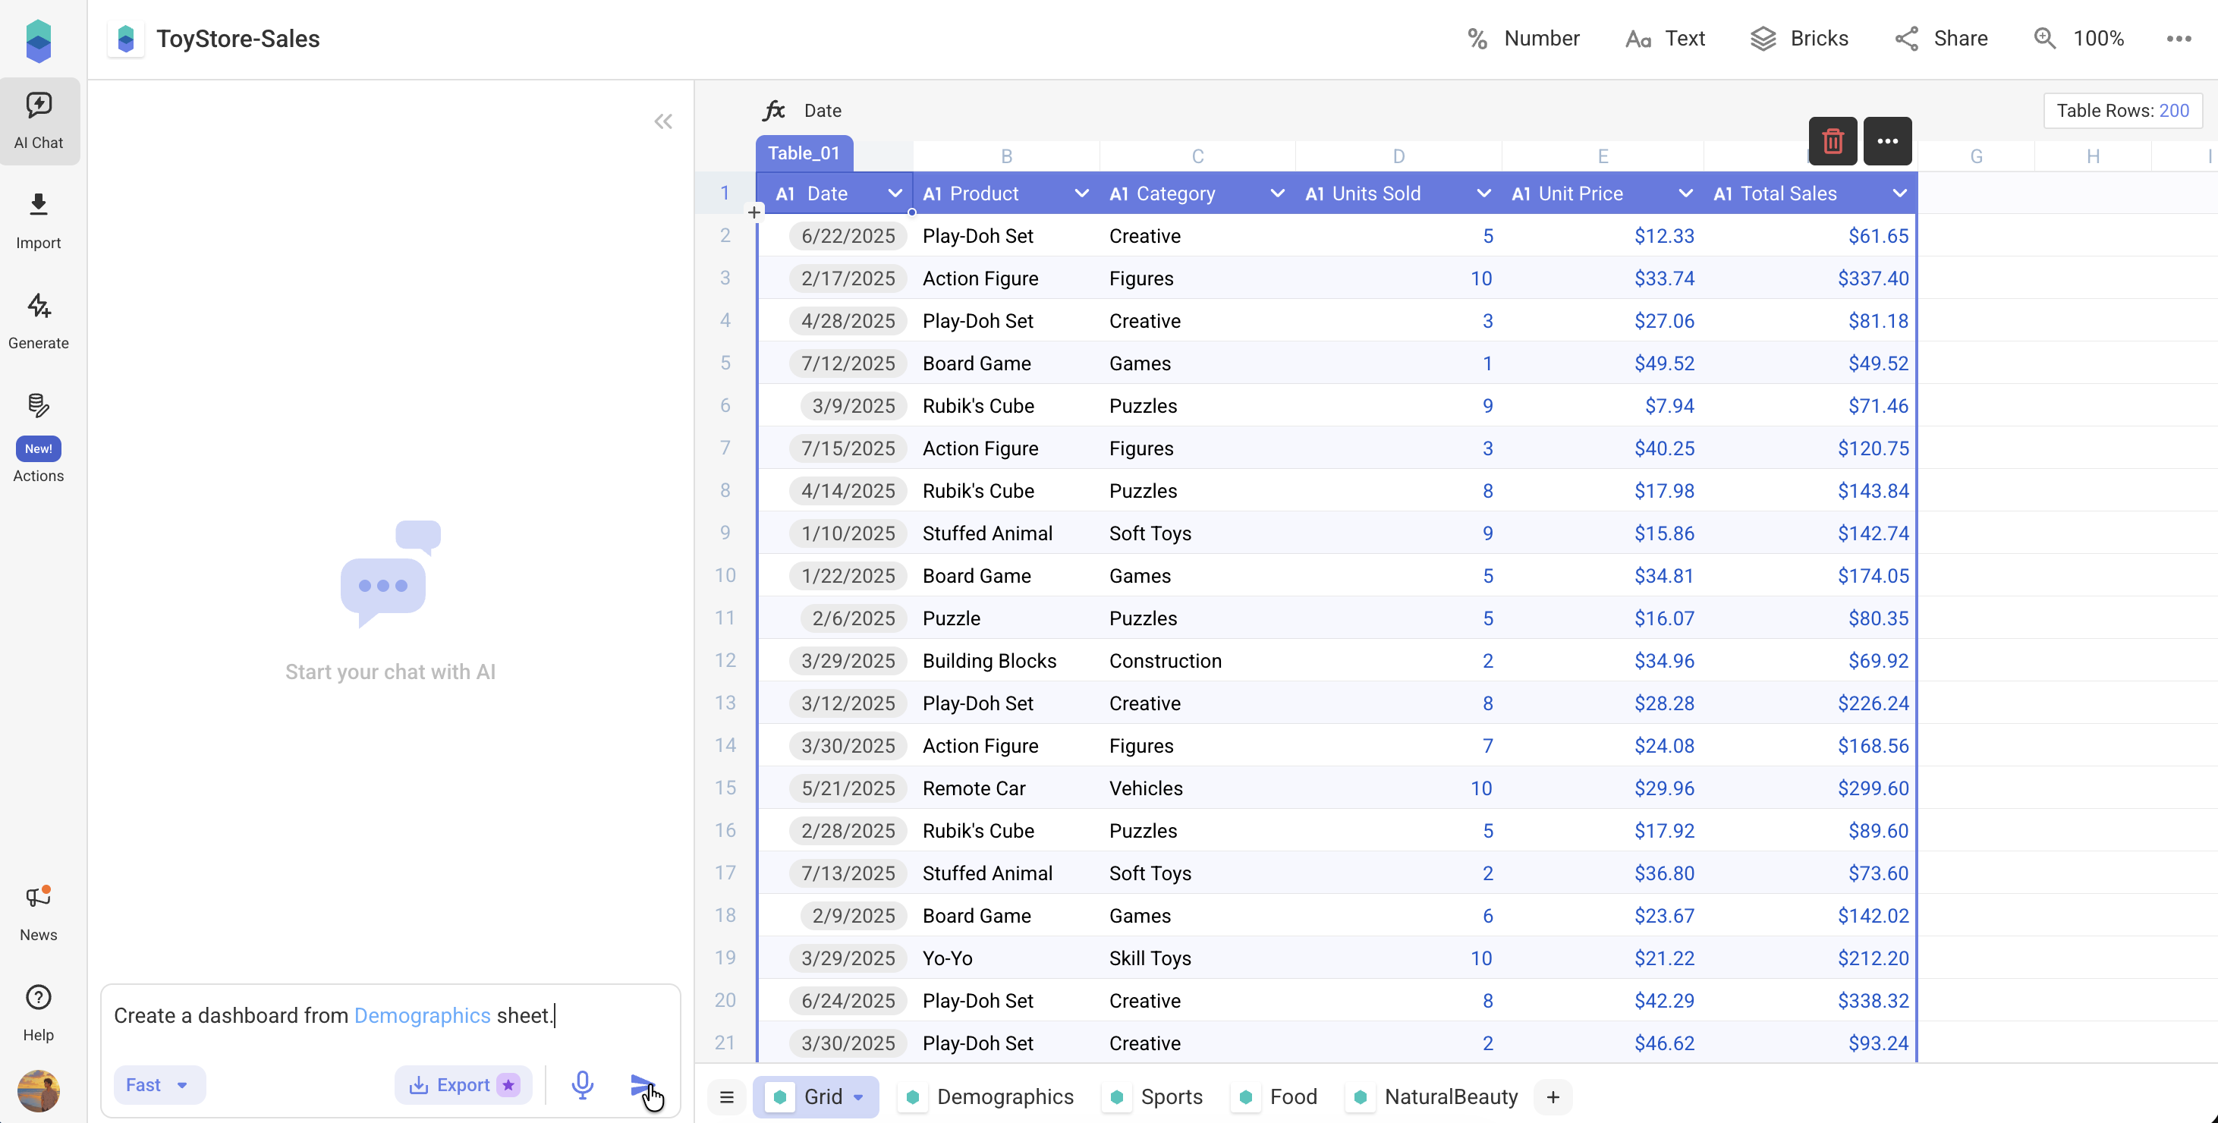2218x1123 pixels.
Task: Open the Generate tool
Action: point(39,320)
